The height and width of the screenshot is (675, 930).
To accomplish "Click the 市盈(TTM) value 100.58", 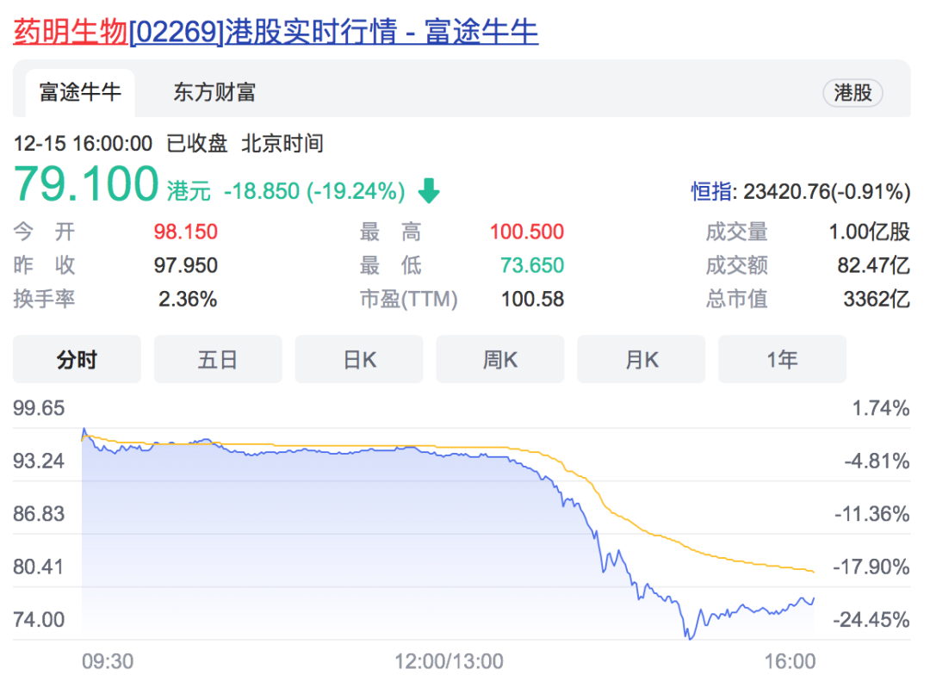I will click(533, 299).
